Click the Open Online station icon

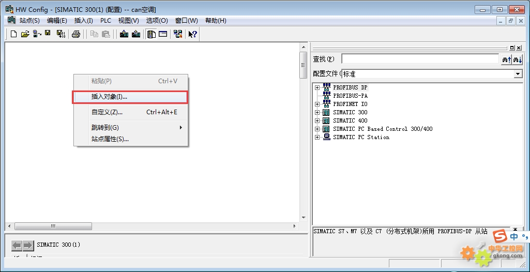(37, 34)
